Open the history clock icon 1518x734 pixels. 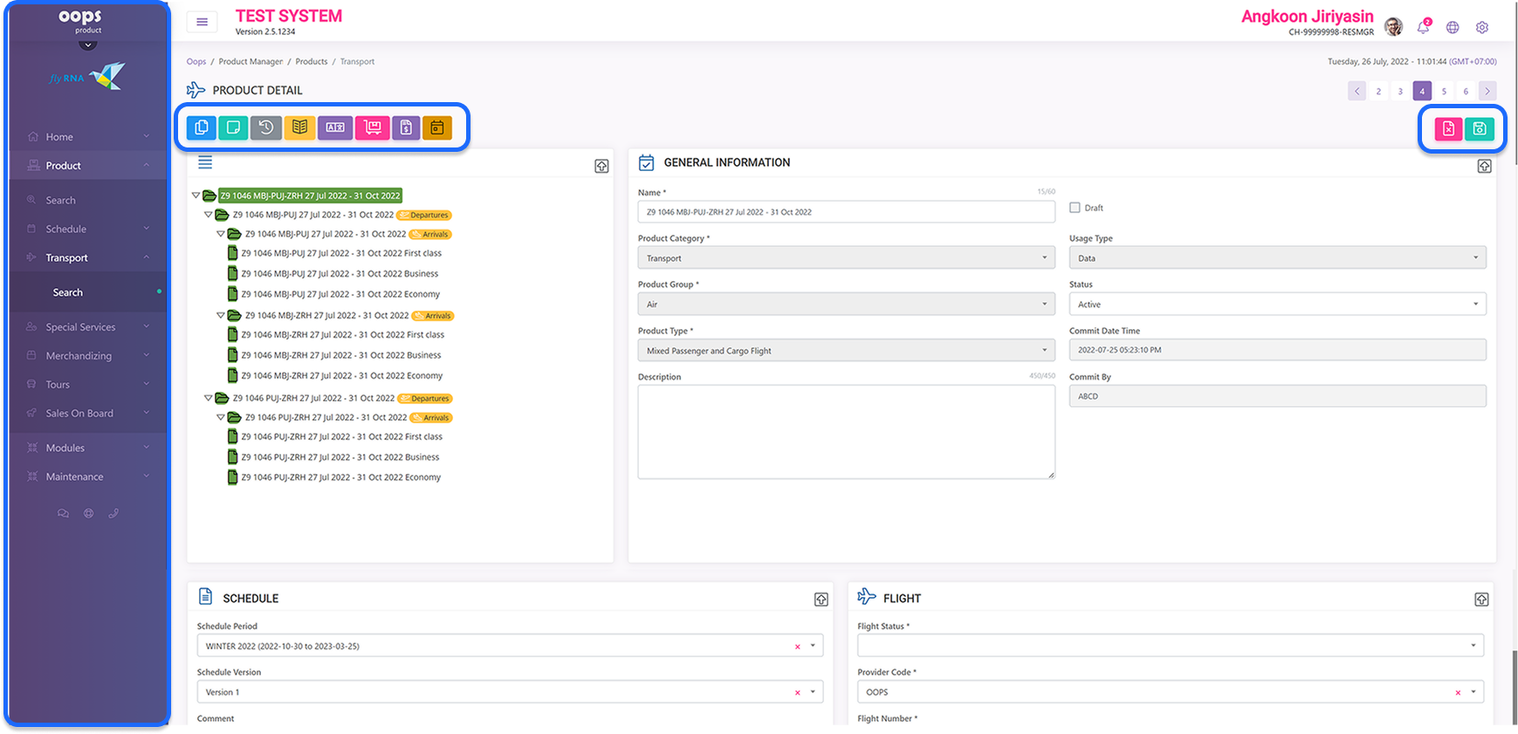coord(266,127)
